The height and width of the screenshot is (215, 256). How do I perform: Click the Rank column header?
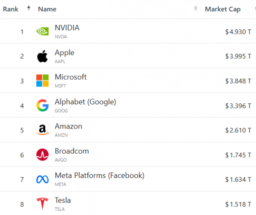click(11, 9)
